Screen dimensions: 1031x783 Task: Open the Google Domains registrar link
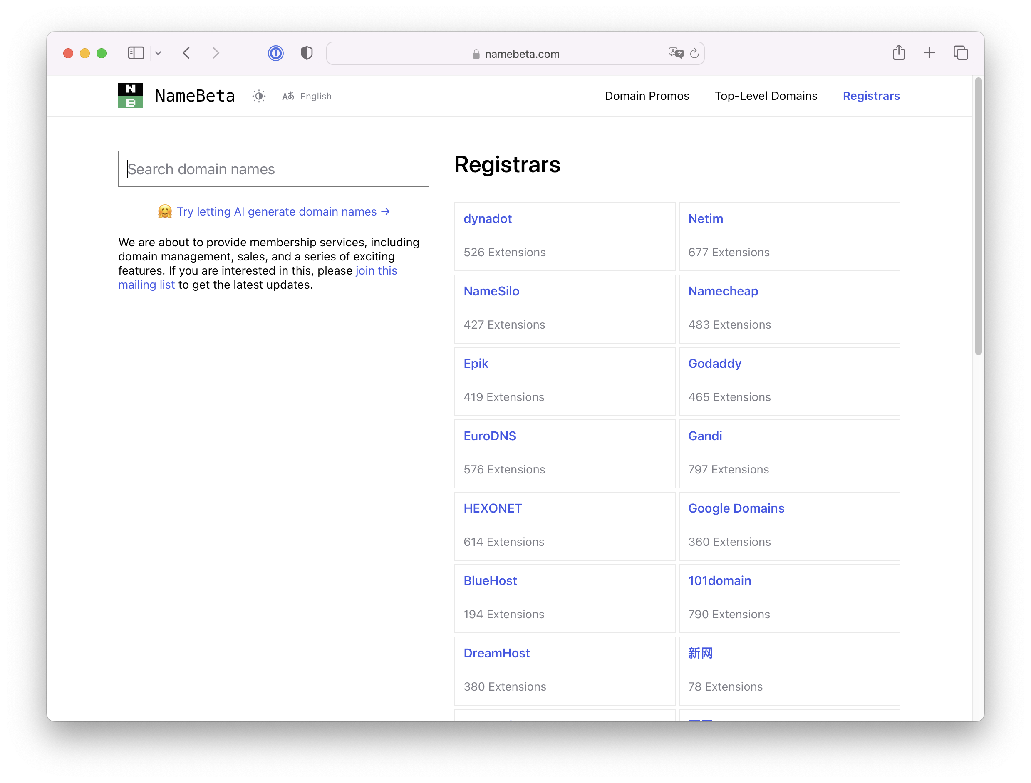click(736, 508)
